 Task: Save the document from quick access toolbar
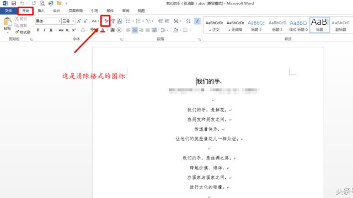click(13, 3)
